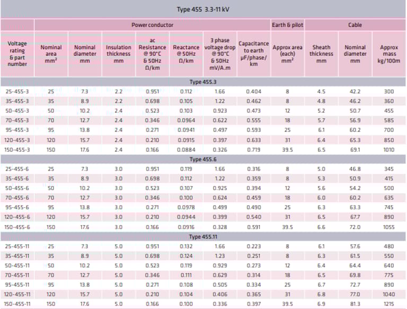Click the 'Earth & pilot' group header
The width and height of the screenshot is (407, 309).
coord(287,25)
